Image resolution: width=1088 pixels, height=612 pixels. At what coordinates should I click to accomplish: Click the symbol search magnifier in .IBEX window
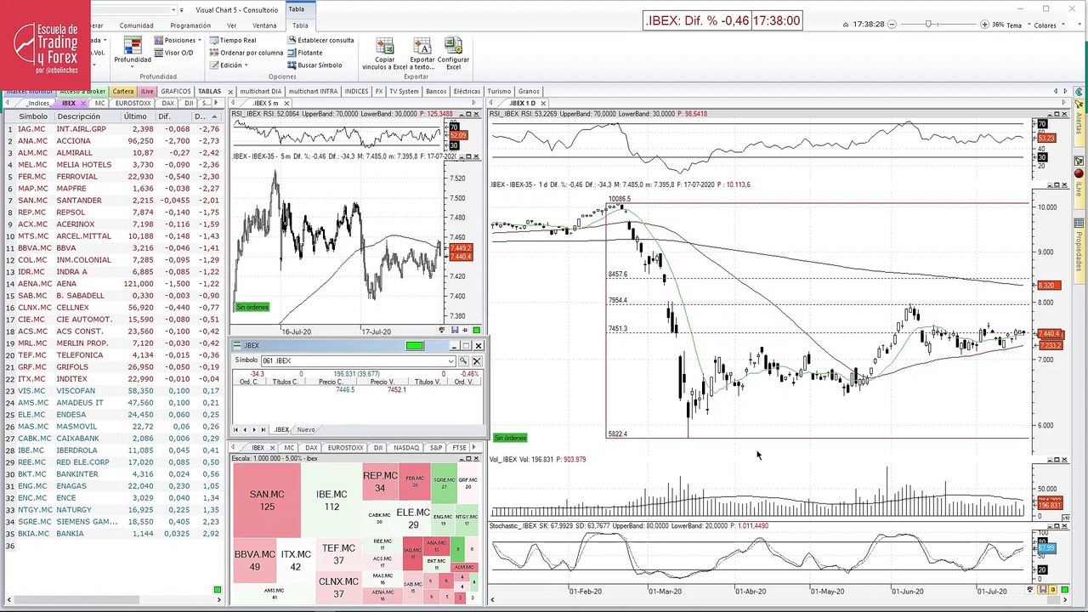[x=463, y=361]
